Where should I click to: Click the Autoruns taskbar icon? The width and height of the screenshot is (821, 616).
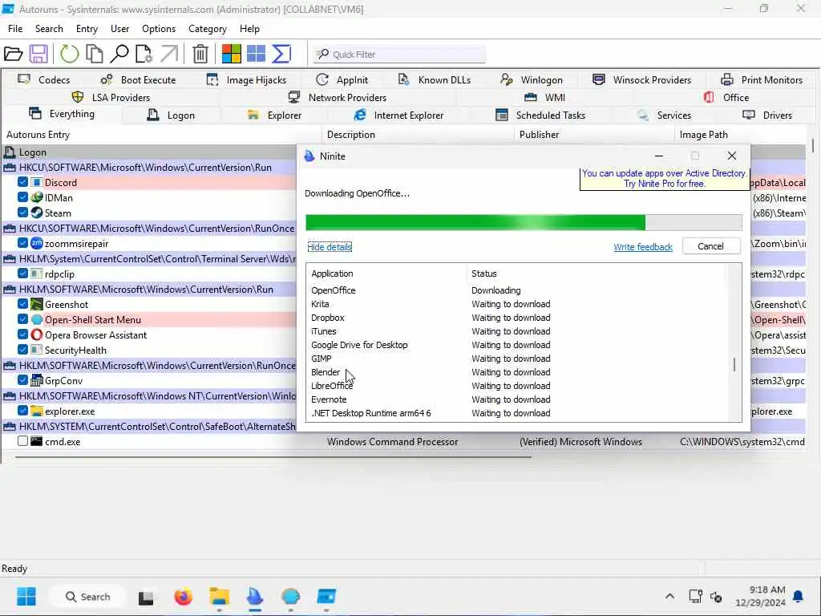tap(327, 597)
